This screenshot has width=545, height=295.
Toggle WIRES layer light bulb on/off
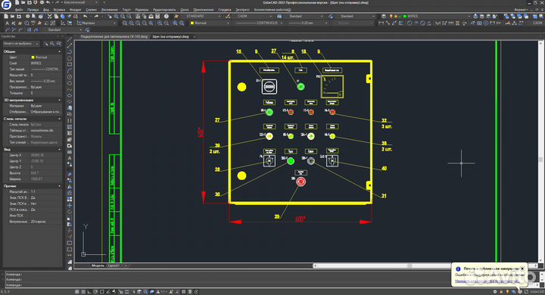point(391,17)
